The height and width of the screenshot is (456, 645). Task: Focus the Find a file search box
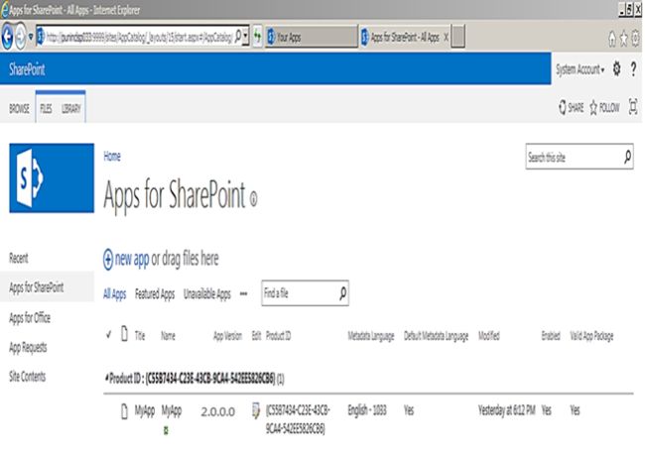click(300, 293)
